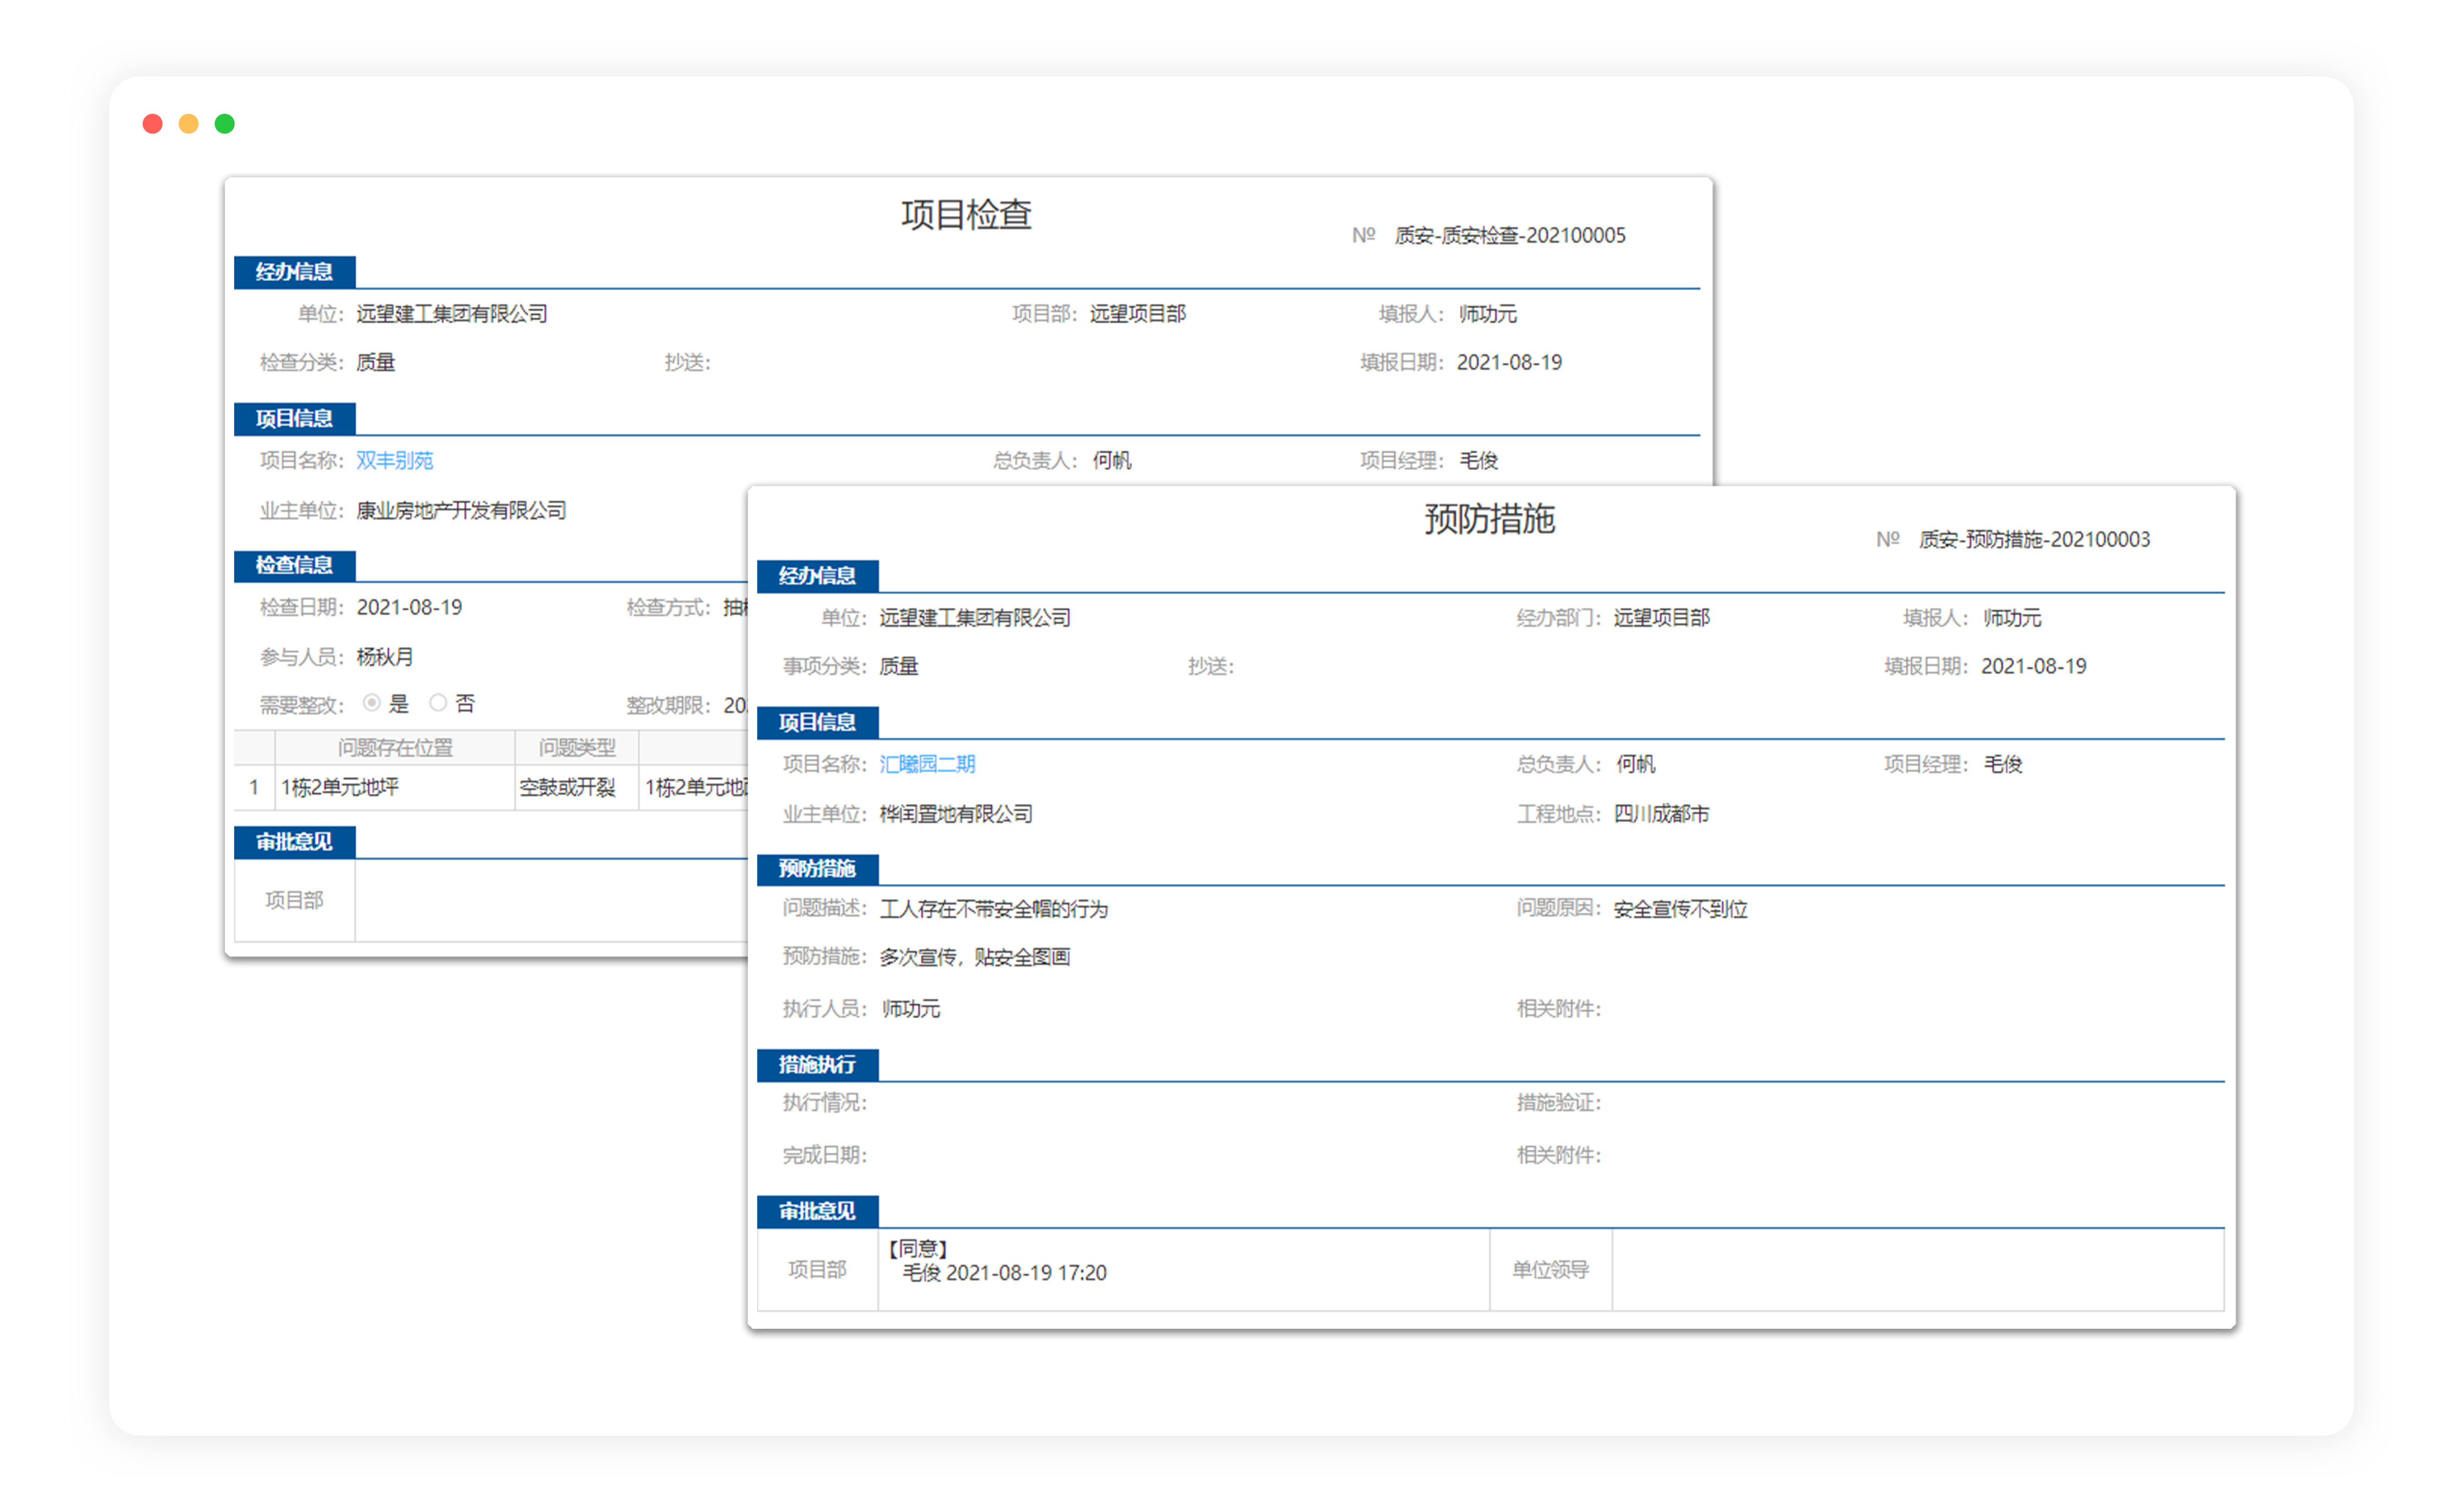This screenshot has height=1512, width=2463.
Task: Click 远望建工集团有限公司 in 项目检查 form
Action: click(x=452, y=314)
